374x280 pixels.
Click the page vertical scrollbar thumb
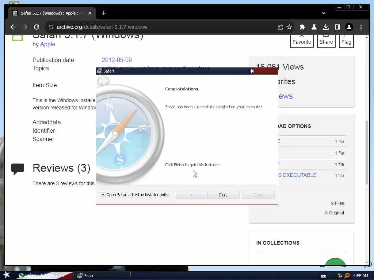click(367, 152)
